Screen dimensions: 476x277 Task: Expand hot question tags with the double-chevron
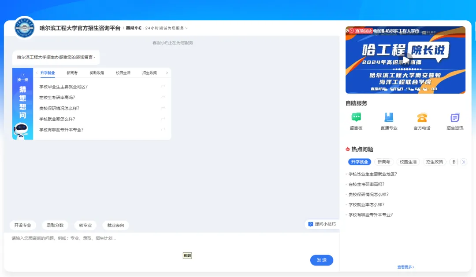[x=463, y=162]
